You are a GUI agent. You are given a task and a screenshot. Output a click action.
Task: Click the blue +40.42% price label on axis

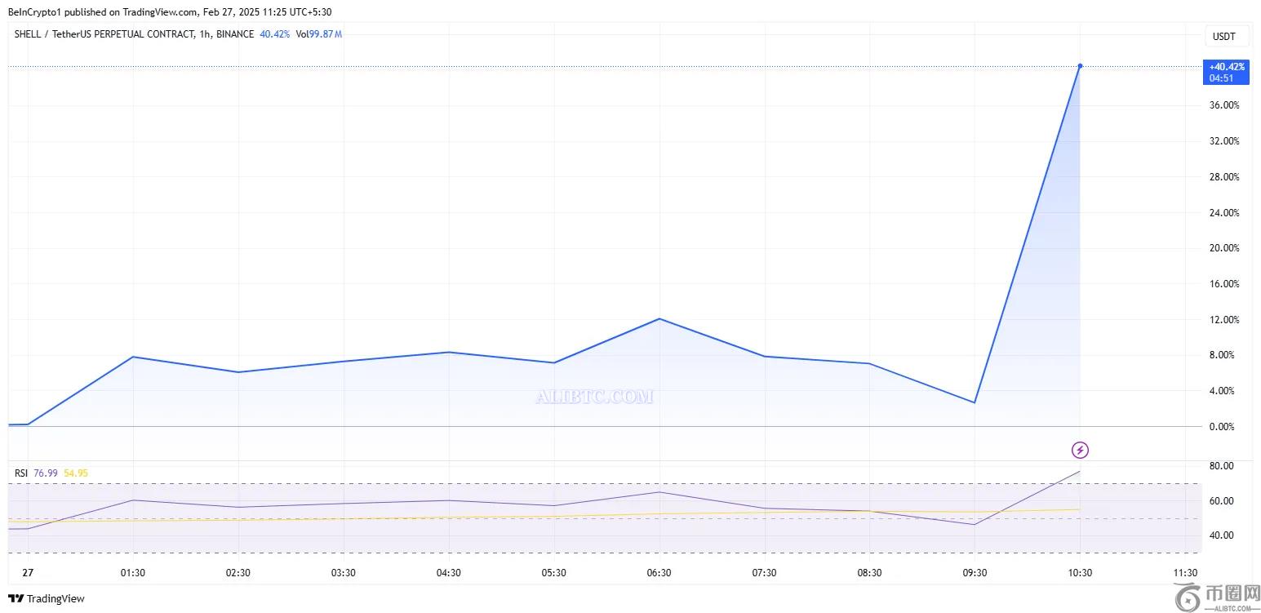tap(1225, 67)
